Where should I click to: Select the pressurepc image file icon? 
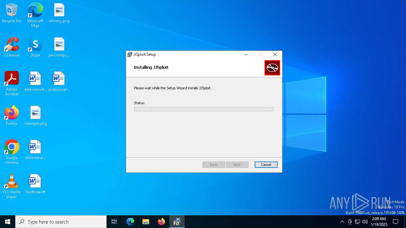pyautogui.click(x=59, y=47)
